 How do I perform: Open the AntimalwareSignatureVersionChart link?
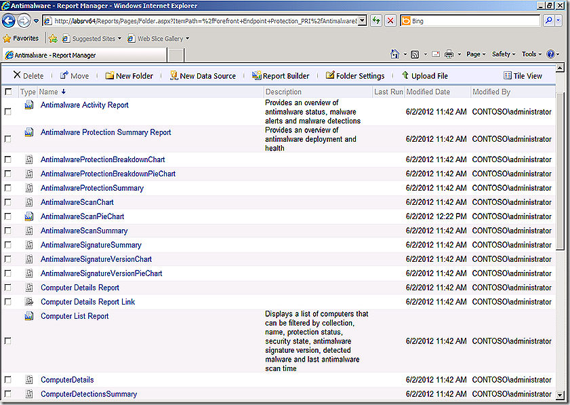pos(96,259)
